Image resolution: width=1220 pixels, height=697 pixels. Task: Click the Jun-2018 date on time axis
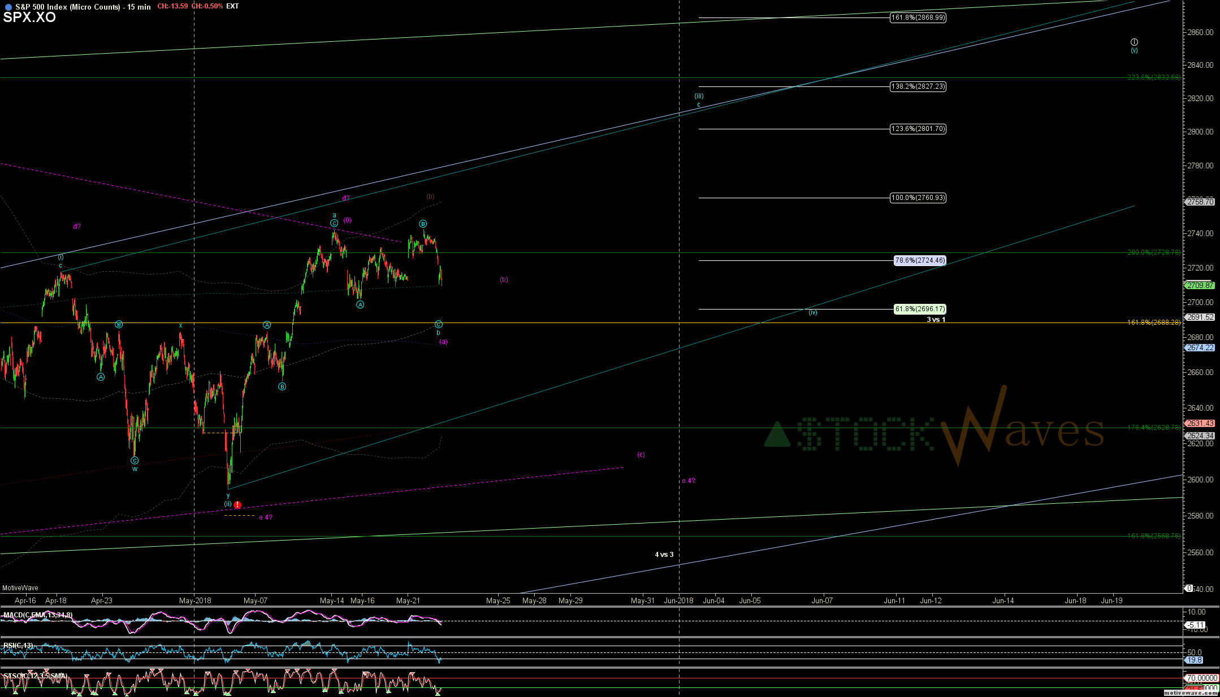click(x=678, y=600)
